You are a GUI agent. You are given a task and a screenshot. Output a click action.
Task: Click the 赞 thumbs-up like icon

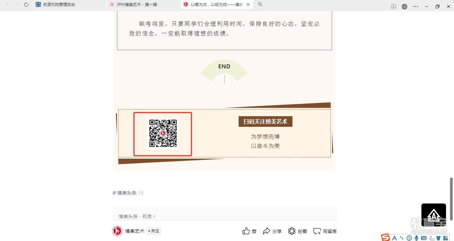[x=246, y=231]
